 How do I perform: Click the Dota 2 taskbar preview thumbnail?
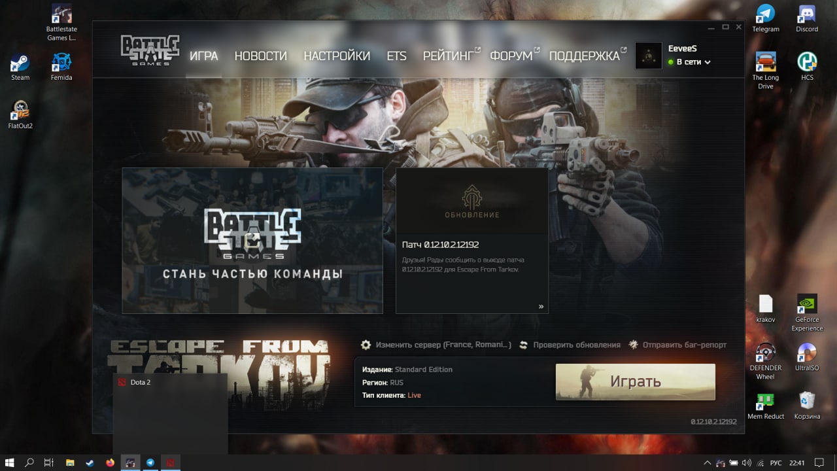[170, 414]
